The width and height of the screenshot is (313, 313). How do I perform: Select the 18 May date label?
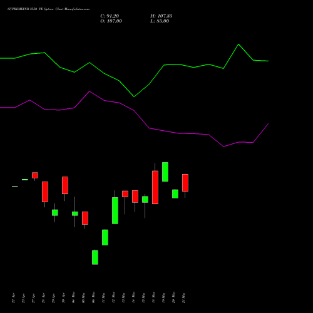[x=154, y=297]
